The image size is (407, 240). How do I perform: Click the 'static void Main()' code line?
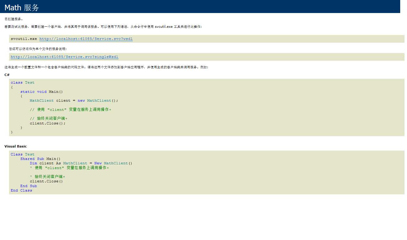coord(42,92)
